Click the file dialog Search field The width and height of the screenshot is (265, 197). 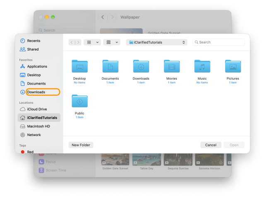click(219, 42)
